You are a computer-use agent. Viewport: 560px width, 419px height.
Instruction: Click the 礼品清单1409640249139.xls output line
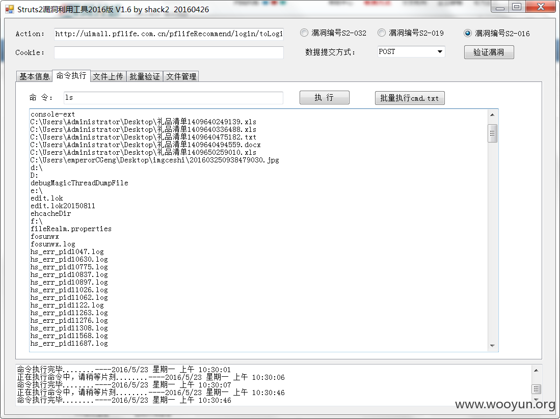pos(143,122)
